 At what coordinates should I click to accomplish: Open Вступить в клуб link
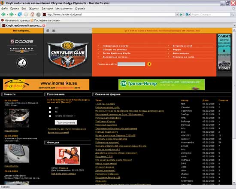182,46
